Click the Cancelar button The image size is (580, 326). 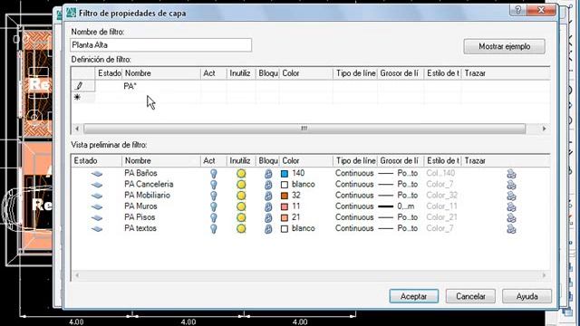tap(470, 296)
